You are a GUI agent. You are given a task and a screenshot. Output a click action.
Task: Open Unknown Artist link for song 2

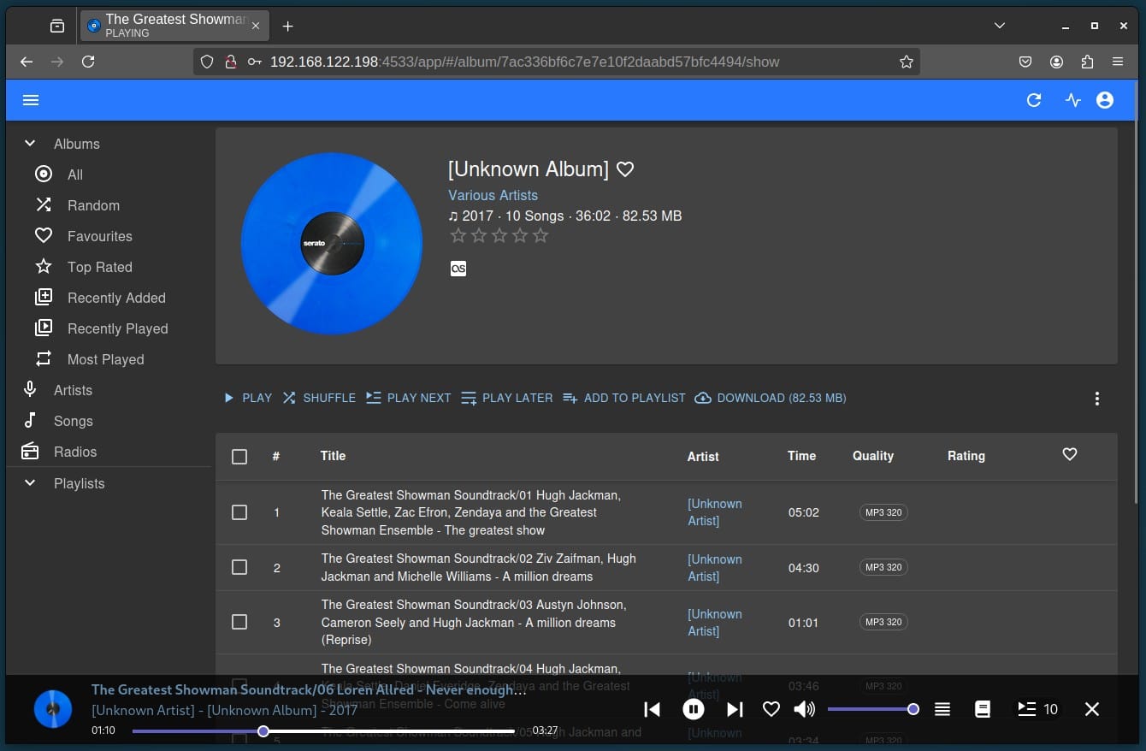tap(715, 568)
